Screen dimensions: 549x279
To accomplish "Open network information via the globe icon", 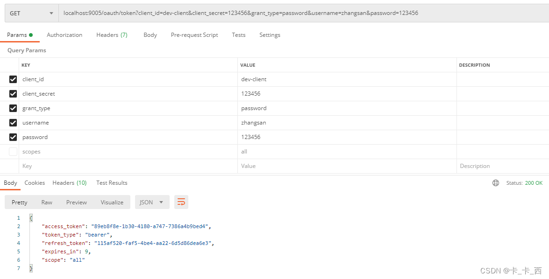I will [x=496, y=182].
